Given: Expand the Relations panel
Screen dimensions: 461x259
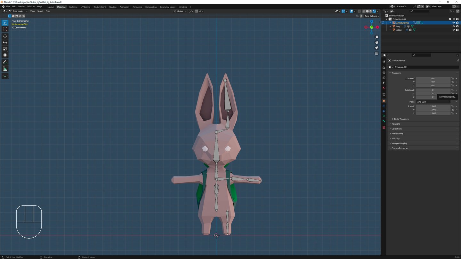Looking at the screenshot, I should (x=396, y=124).
